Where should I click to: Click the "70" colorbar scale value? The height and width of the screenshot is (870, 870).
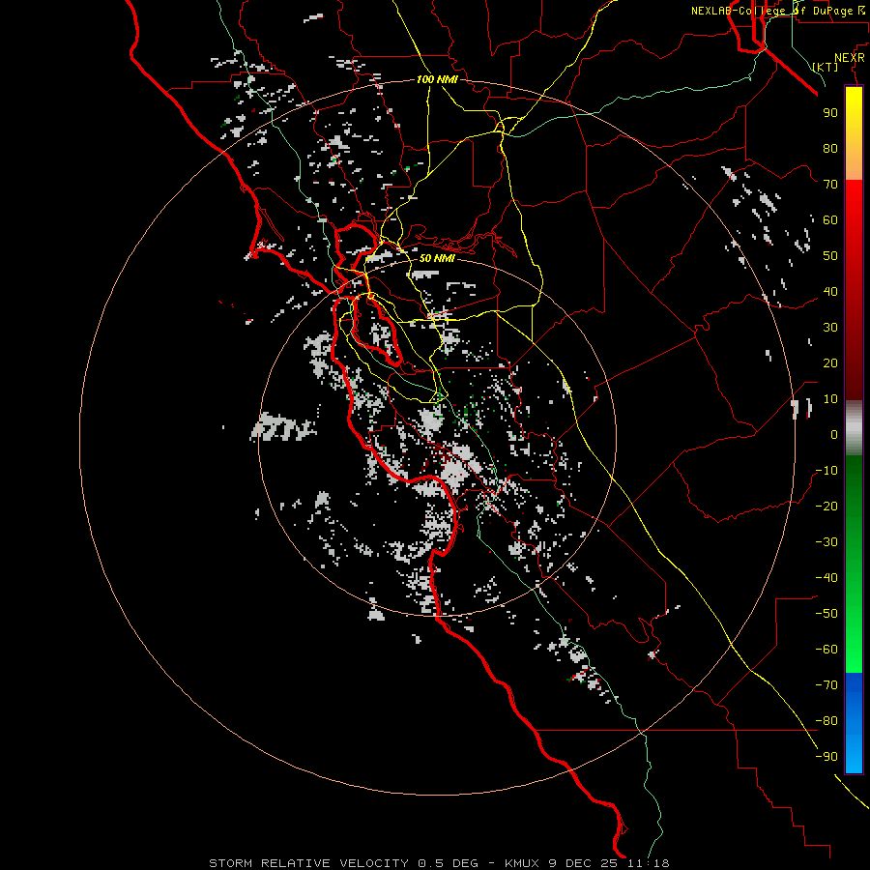[830, 185]
